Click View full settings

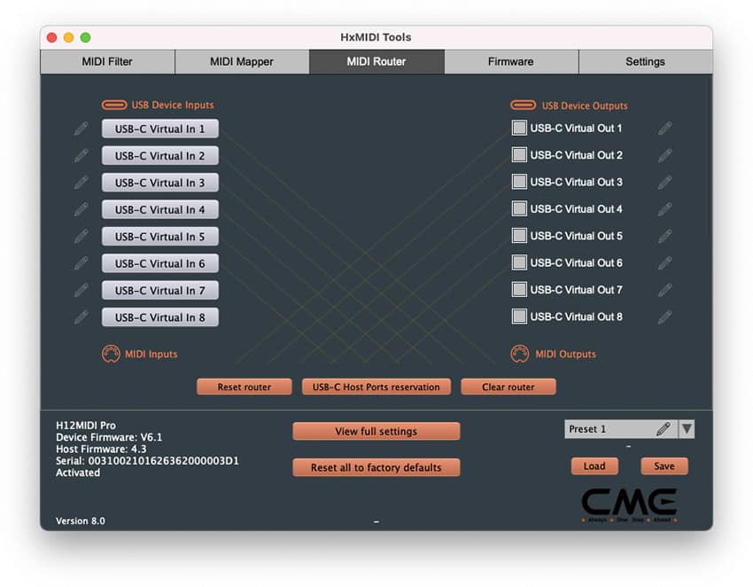pyautogui.click(x=376, y=431)
